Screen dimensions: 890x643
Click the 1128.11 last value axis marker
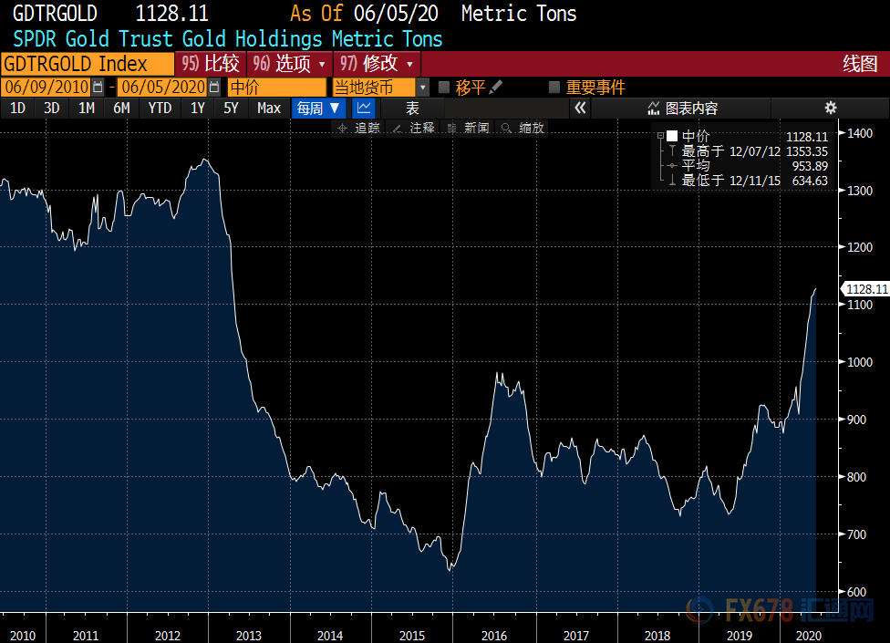coord(865,289)
